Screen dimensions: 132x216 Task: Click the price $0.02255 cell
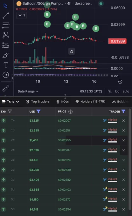pyautogui.click(x=65, y=140)
